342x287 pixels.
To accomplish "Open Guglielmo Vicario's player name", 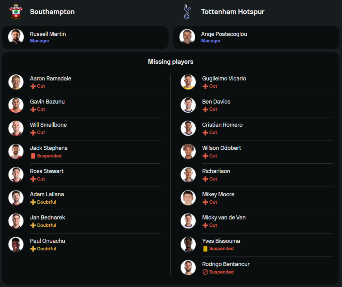I will 224,78.
